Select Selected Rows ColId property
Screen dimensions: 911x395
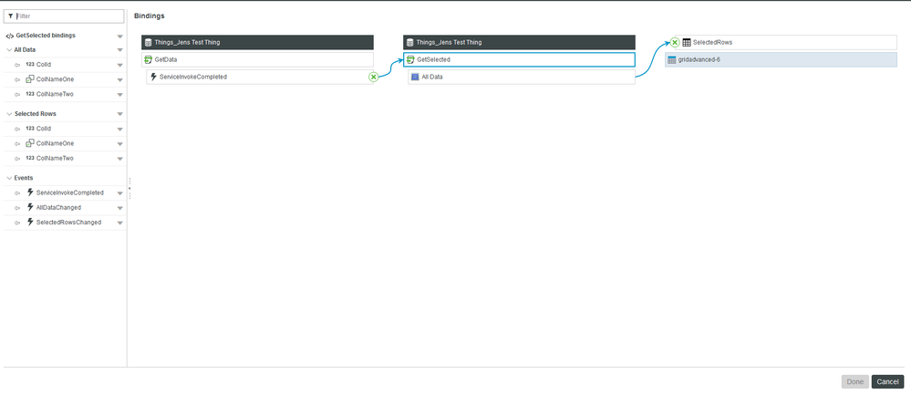pyautogui.click(x=44, y=129)
